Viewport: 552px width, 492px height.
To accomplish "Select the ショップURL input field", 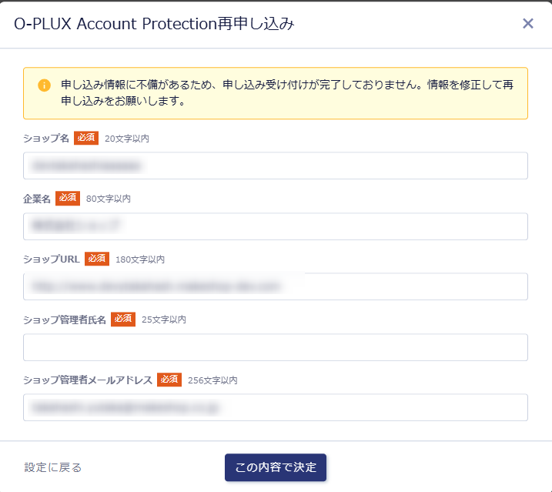I will pos(275,286).
